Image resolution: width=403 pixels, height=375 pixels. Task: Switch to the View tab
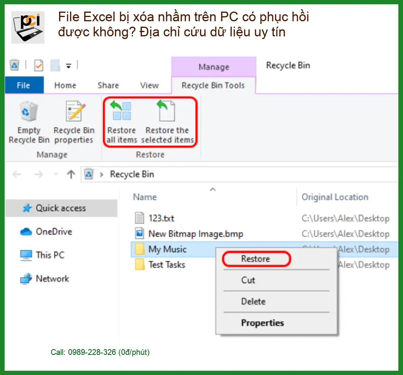tap(149, 85)
